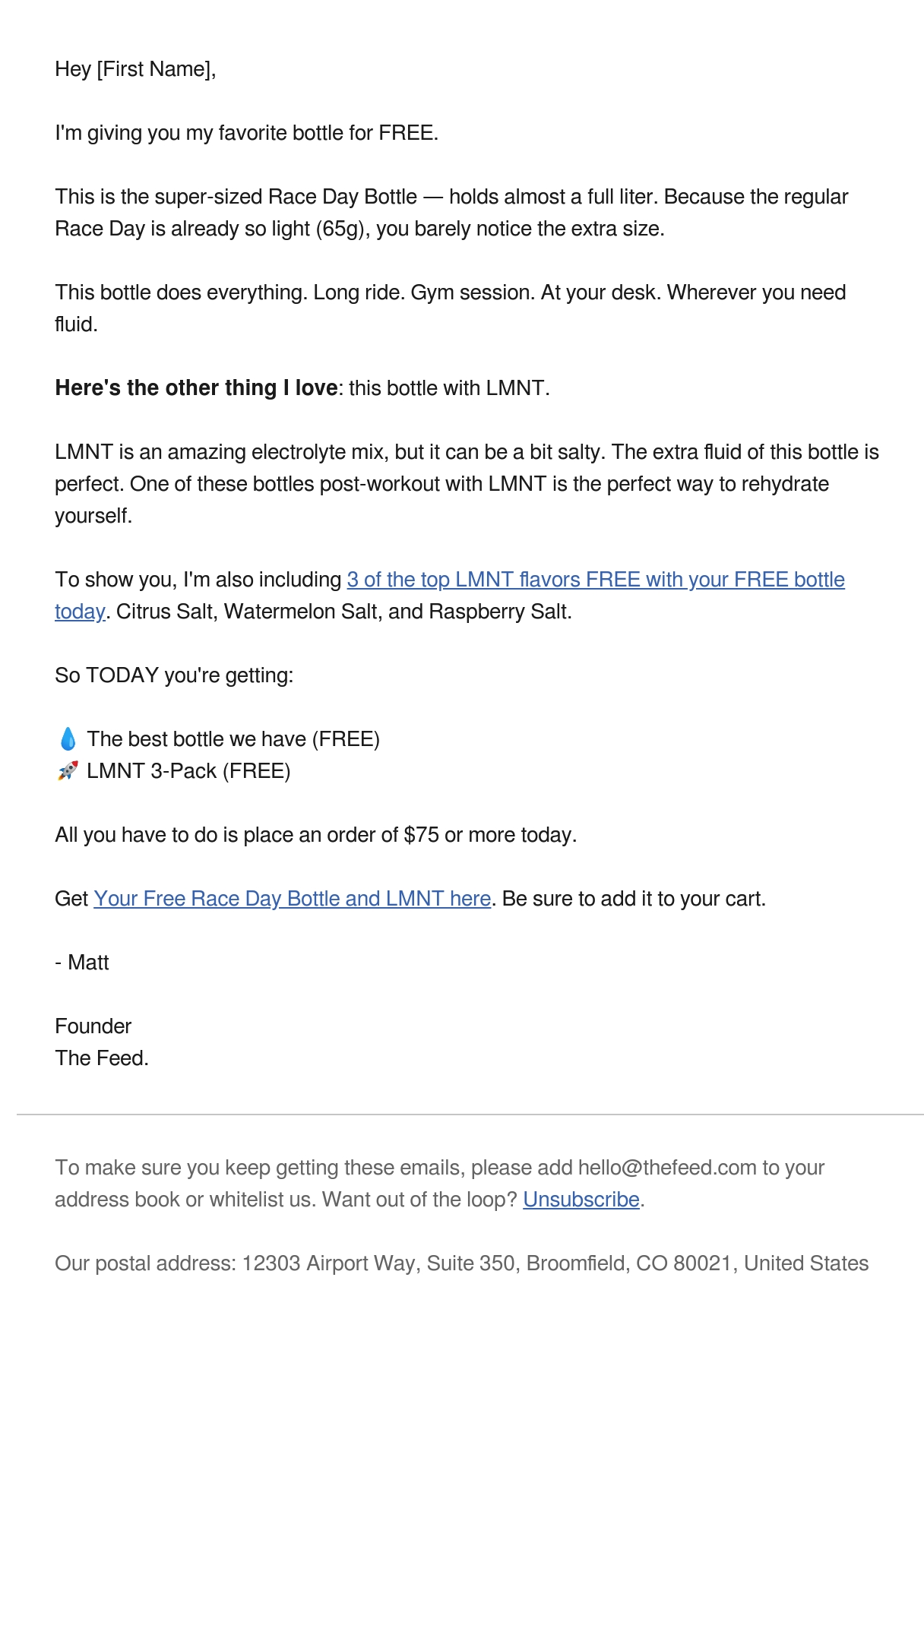Click the favorite bottle for FREE sentence

(x=247, y=133)
